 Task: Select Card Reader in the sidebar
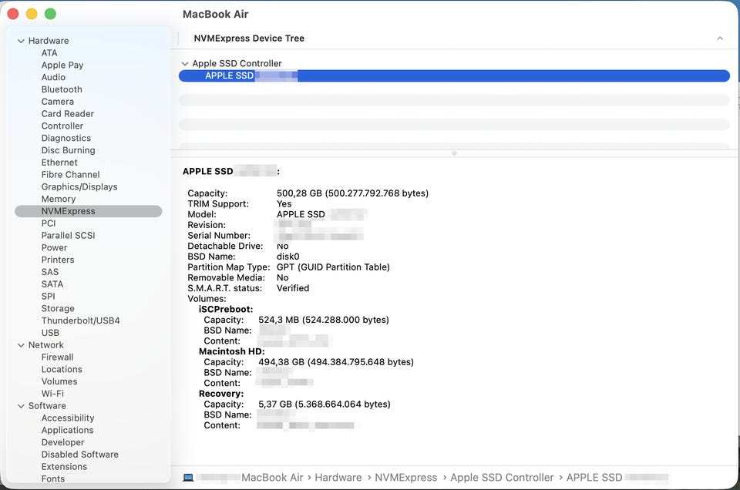[68, 114]
